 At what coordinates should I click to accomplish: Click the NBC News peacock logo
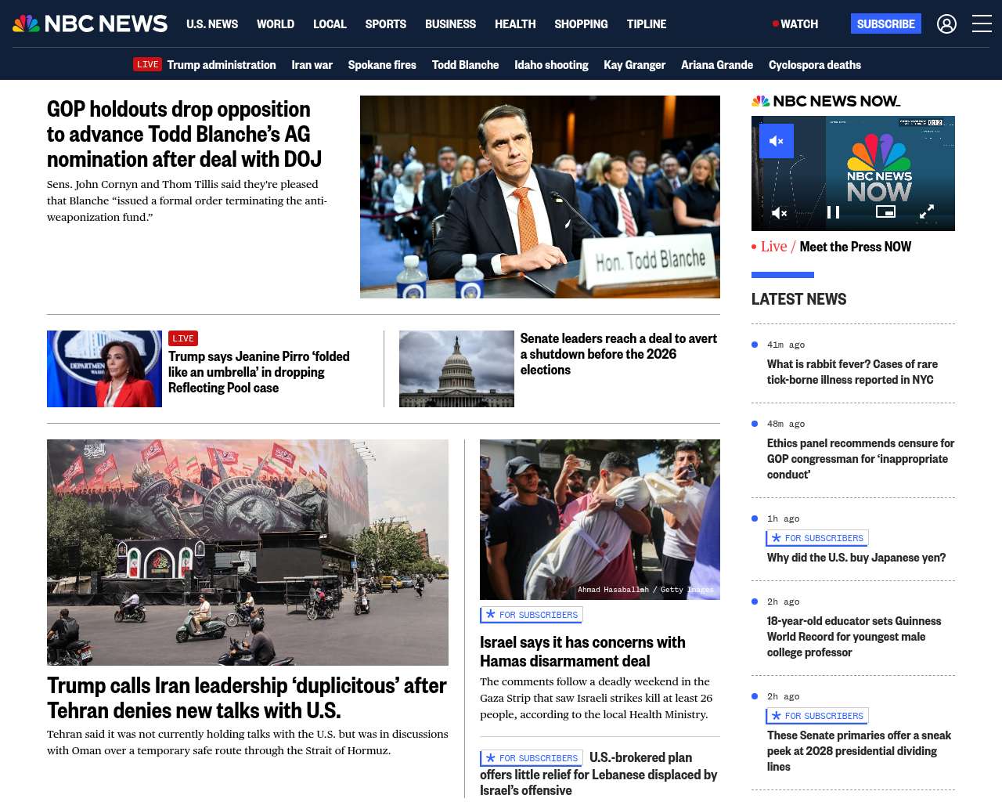90,23
